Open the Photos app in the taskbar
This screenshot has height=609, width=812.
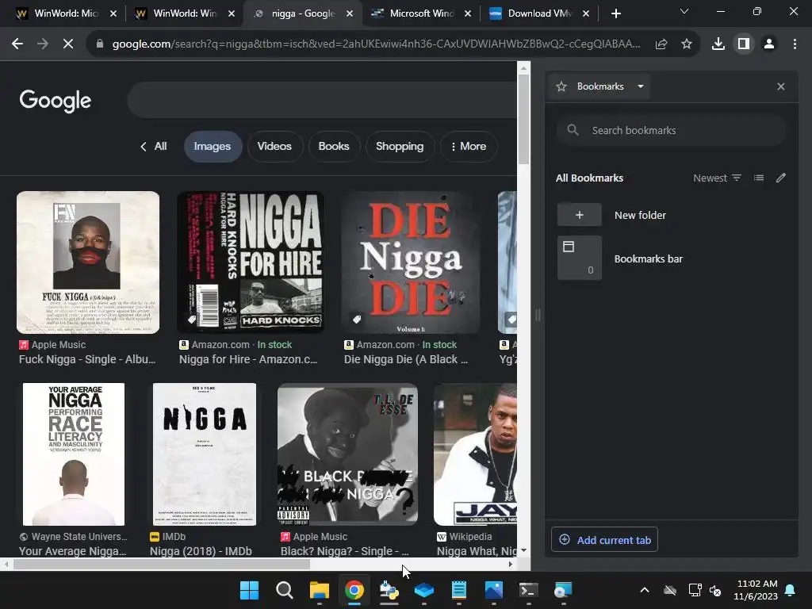(x=494, y=590)
